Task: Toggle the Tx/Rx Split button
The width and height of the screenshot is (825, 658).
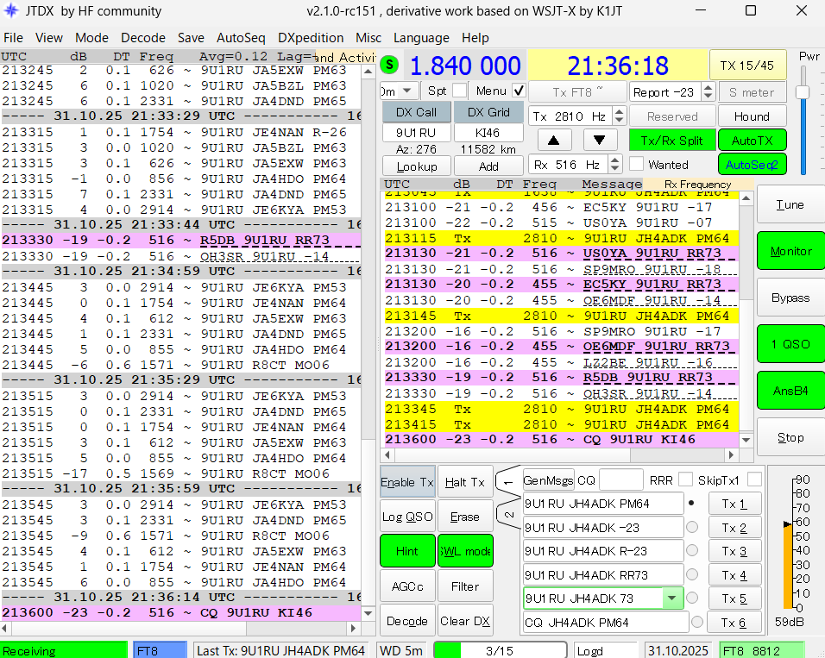Action: point(672,141)
